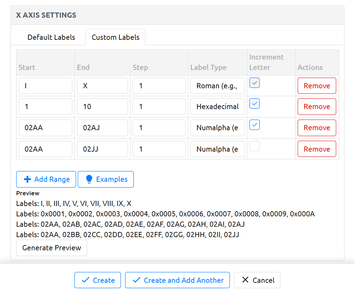Switch to the Default Labels tab

(x=51, y=37)
